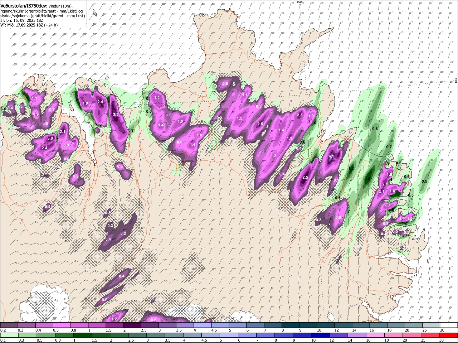Click the dark teal swatch between 8 and 9 in the upper legend
Screen dimensions: 458x343
coord(291,325)
